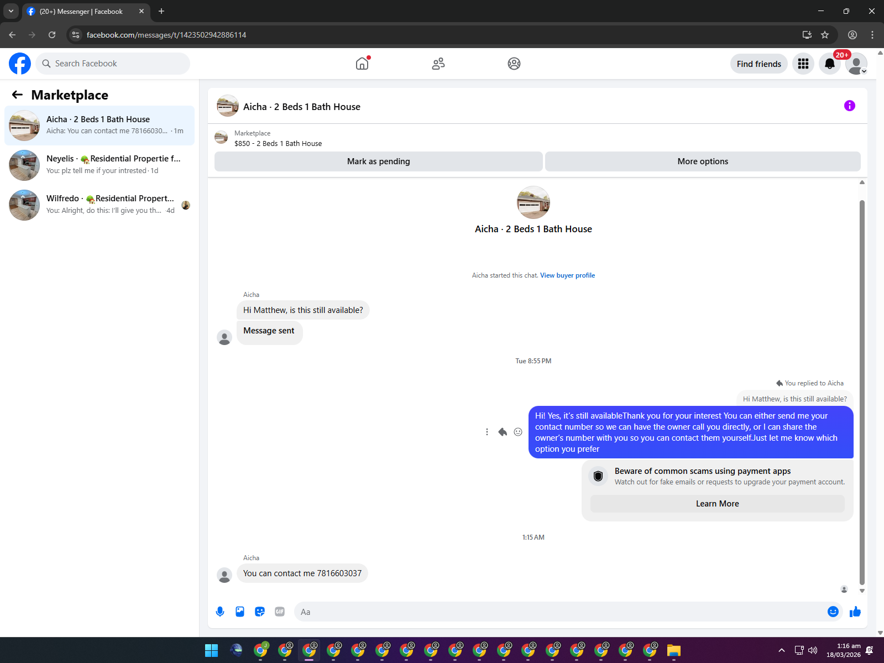
Task: Open the Windows Start menu
Action: [212, 650]
